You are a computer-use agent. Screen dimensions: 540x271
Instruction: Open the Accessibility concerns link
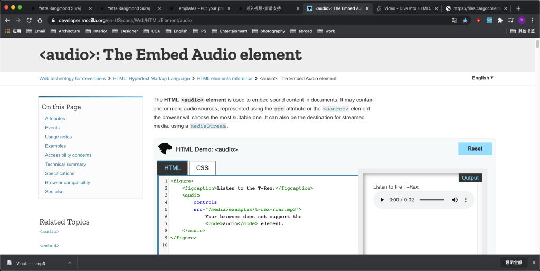pyautogui.click(x=68, y=155)
